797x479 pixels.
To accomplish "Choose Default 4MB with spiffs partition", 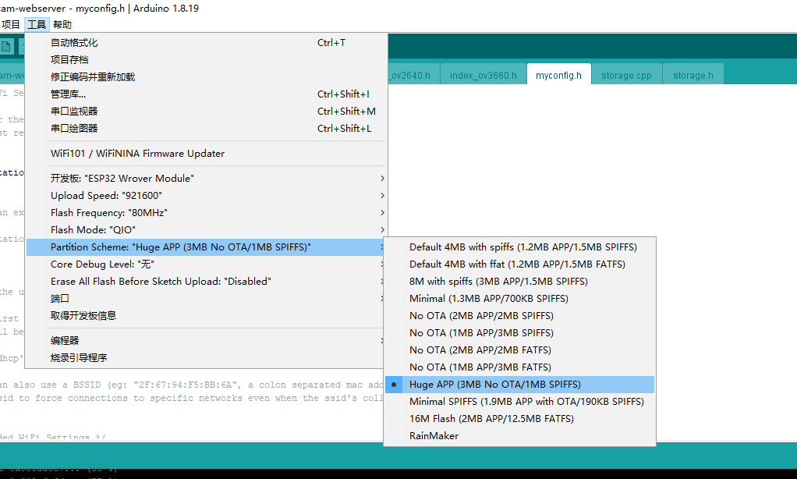I will 522,247.
